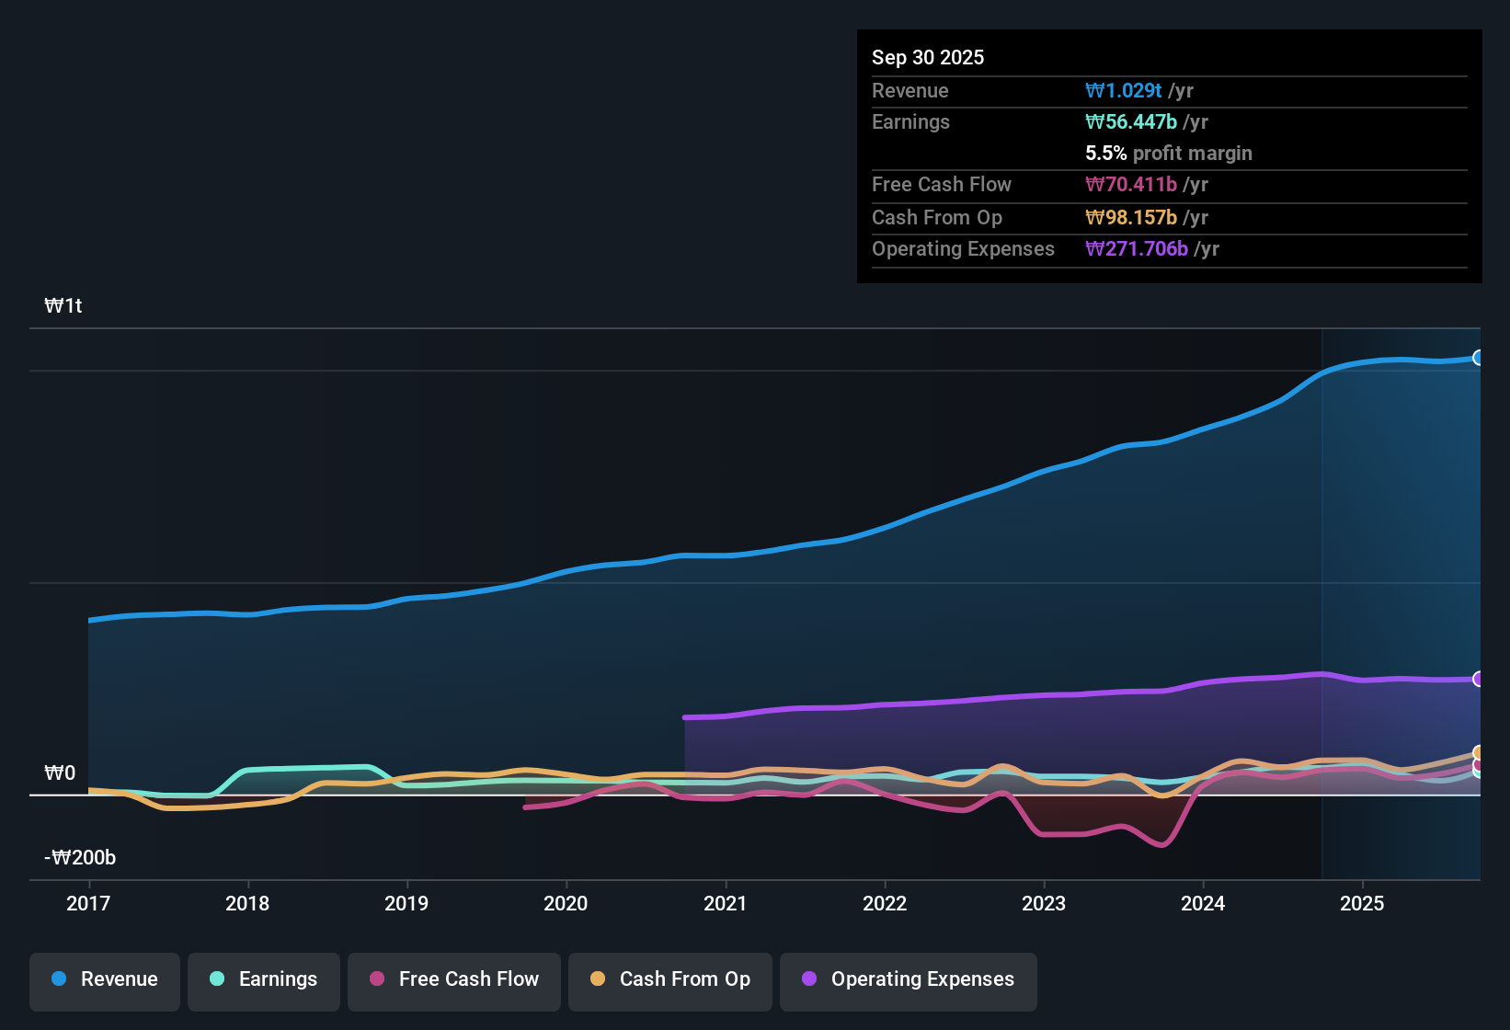Expand the Free Cash Flow legend entry
This screenshot has height=1030, width=1510.
coord(453,979)
